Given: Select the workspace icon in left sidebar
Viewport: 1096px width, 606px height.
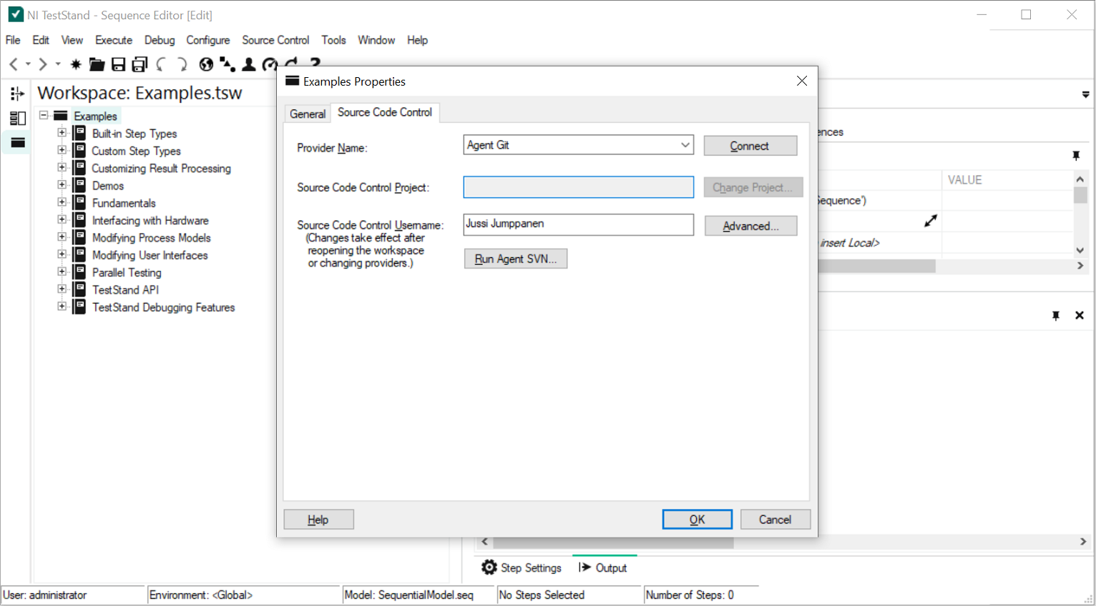Looking at the screenshot, I should (18, 142).
